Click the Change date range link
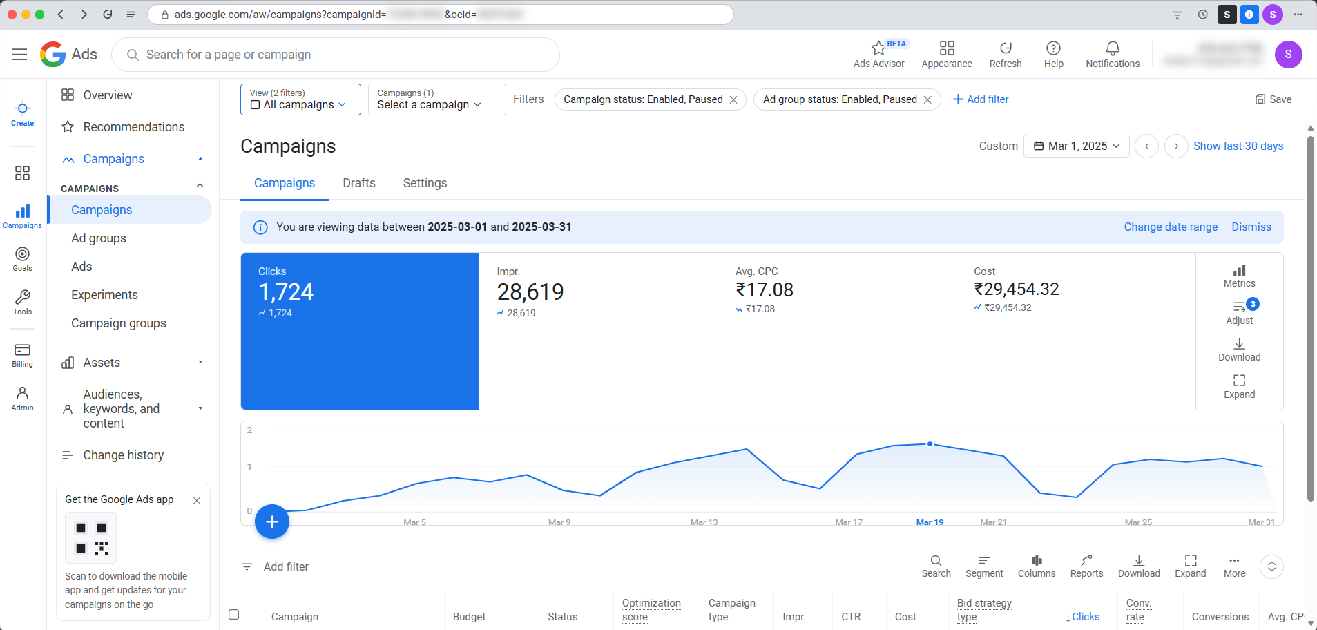The image size is (1317, 630). [1171, 227]
